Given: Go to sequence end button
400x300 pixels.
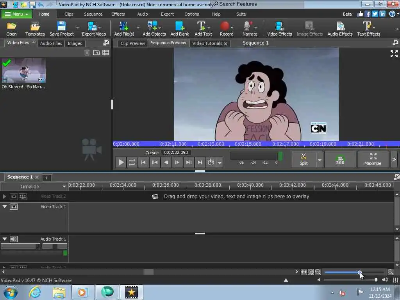Looking at the screenshot, I should point(200,162).
